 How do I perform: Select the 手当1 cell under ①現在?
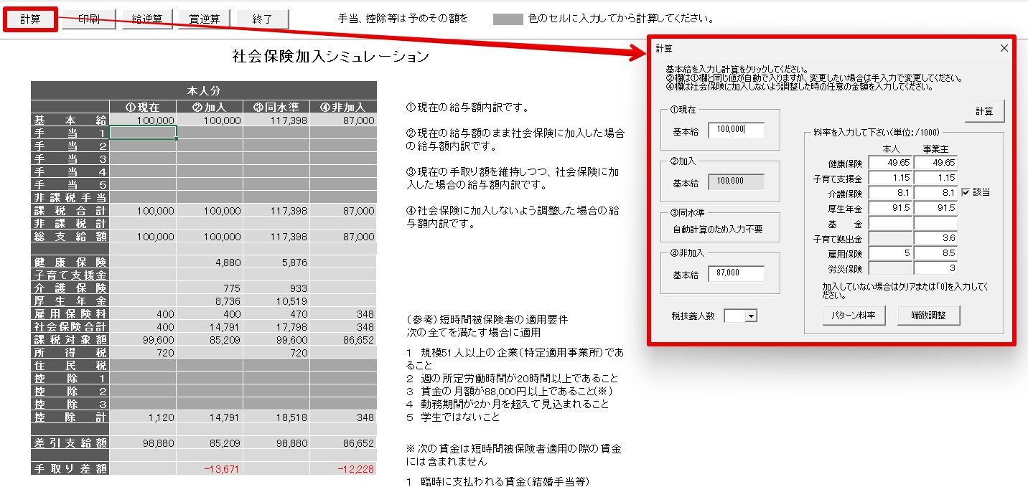coord(143,133)
